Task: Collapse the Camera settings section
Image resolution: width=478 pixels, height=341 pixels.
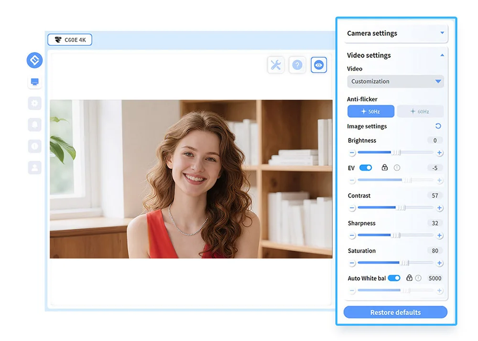Action: point(442,33)
